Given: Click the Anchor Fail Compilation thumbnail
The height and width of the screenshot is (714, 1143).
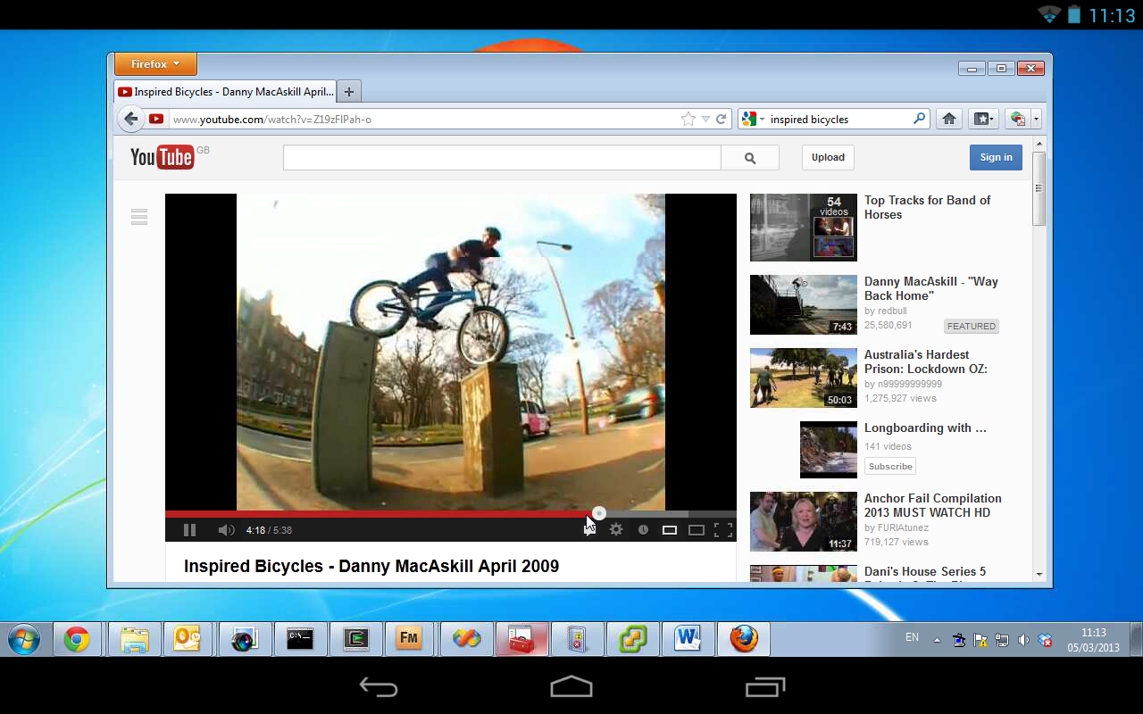Looking at the screenshot, I should click(804, 521).
